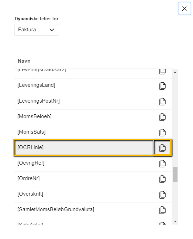The image size is (193, 239).
Task: Copy the [SamletMomsBeløbGrundvaluta] field
Action: click(162, 210)
